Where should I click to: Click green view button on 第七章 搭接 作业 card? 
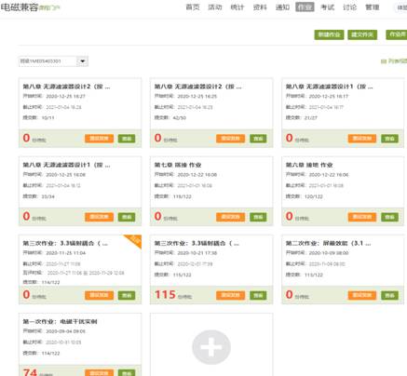(258, 217)
